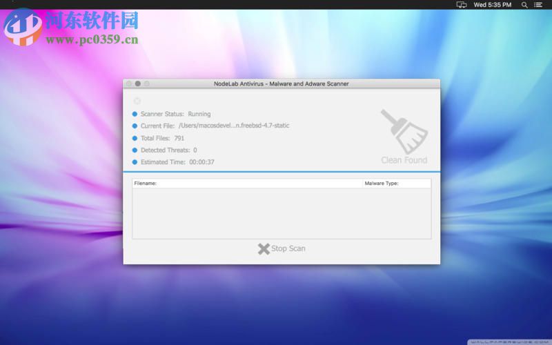The image size is (552, 345).
Task: Click the current file path text
Action: pyautogui.click(x=234, y=126)
